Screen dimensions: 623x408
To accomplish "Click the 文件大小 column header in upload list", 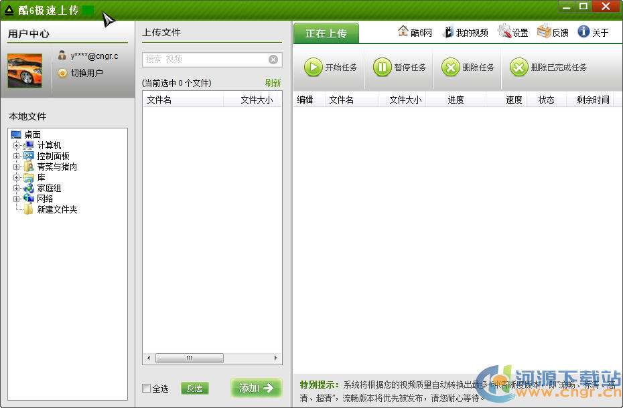I will [x=405, y=100].
